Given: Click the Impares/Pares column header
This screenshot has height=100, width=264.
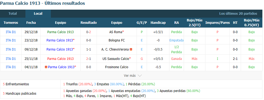Looking at the screenshot, I should [x=217, y=23].
